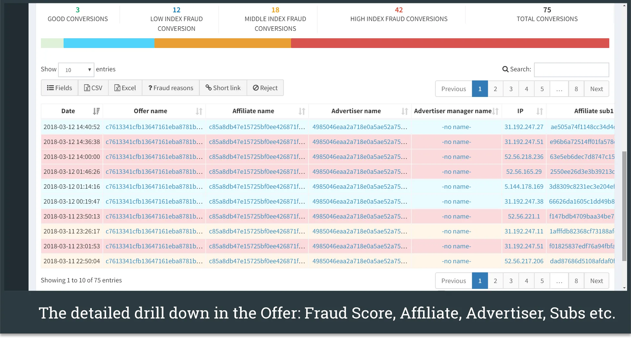
Task: Type in the Search input field
Action: point(571,70)
